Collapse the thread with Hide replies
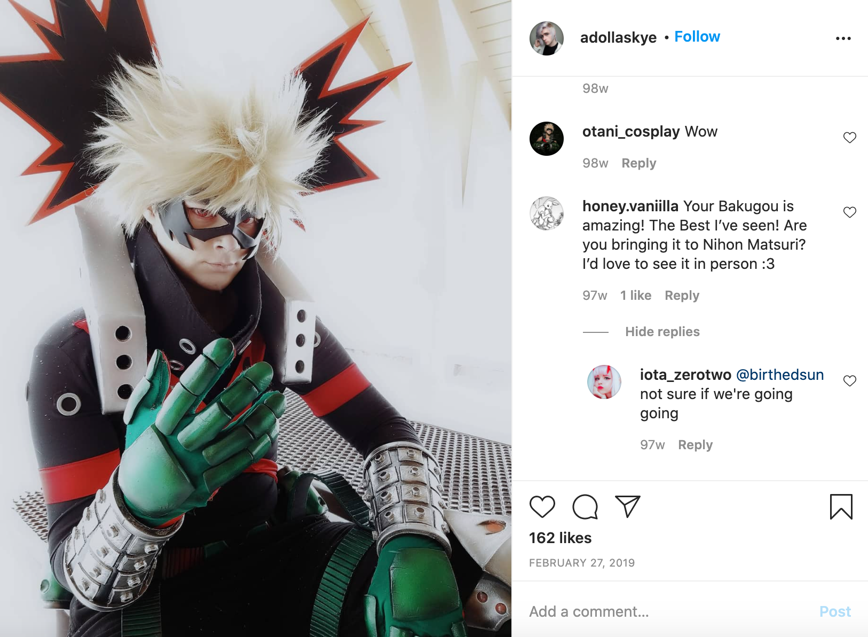Screen dimensions: 868x637 (x=662, y=332)
